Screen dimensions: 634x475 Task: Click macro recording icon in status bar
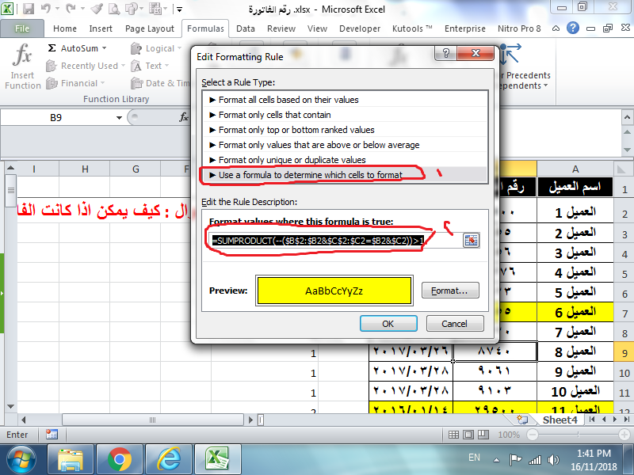coord(52,435)
